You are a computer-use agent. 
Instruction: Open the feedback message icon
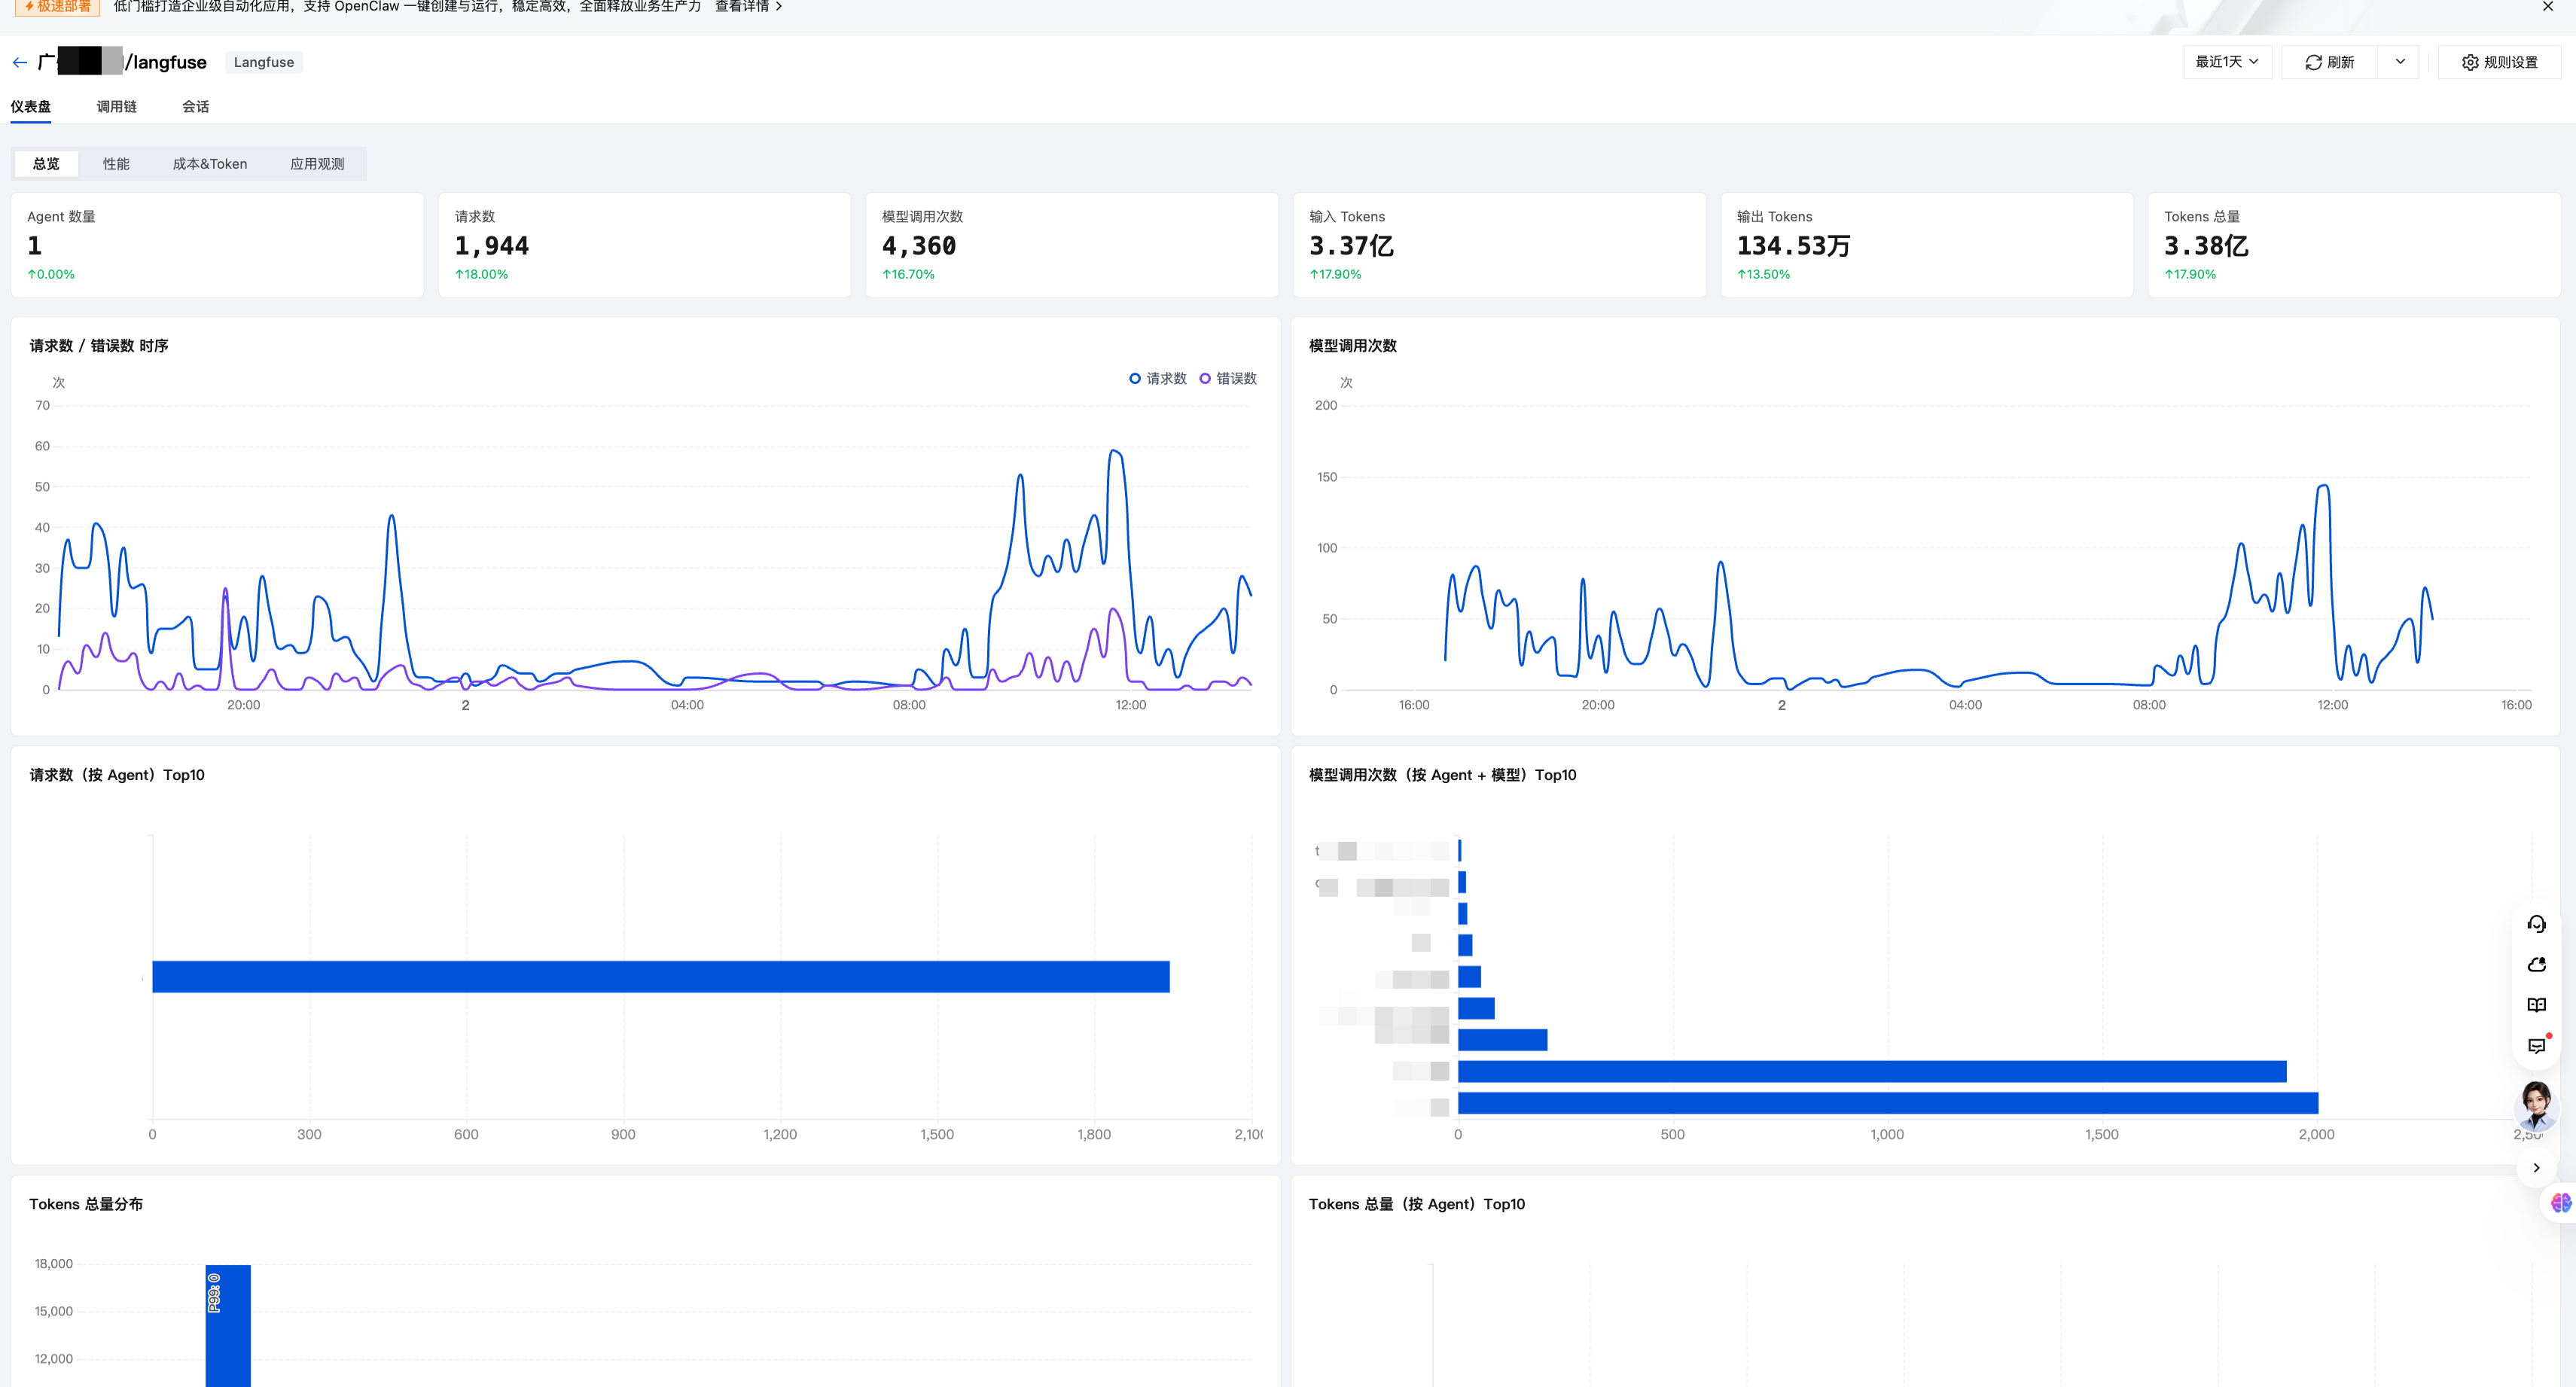(2536, 1046)
